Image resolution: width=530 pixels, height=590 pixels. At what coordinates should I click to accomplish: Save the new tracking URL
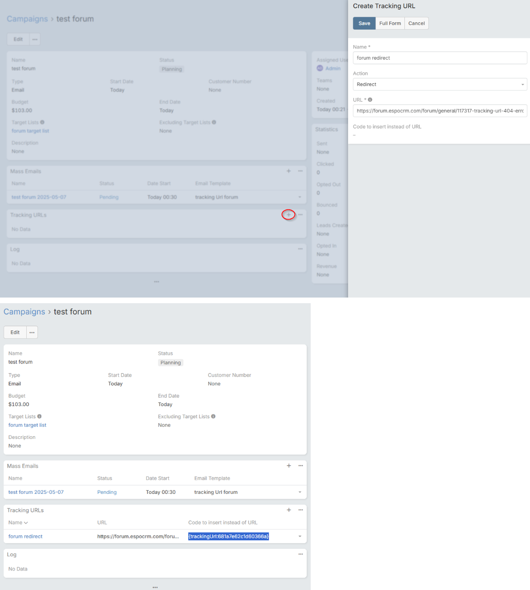pos(364,23)
